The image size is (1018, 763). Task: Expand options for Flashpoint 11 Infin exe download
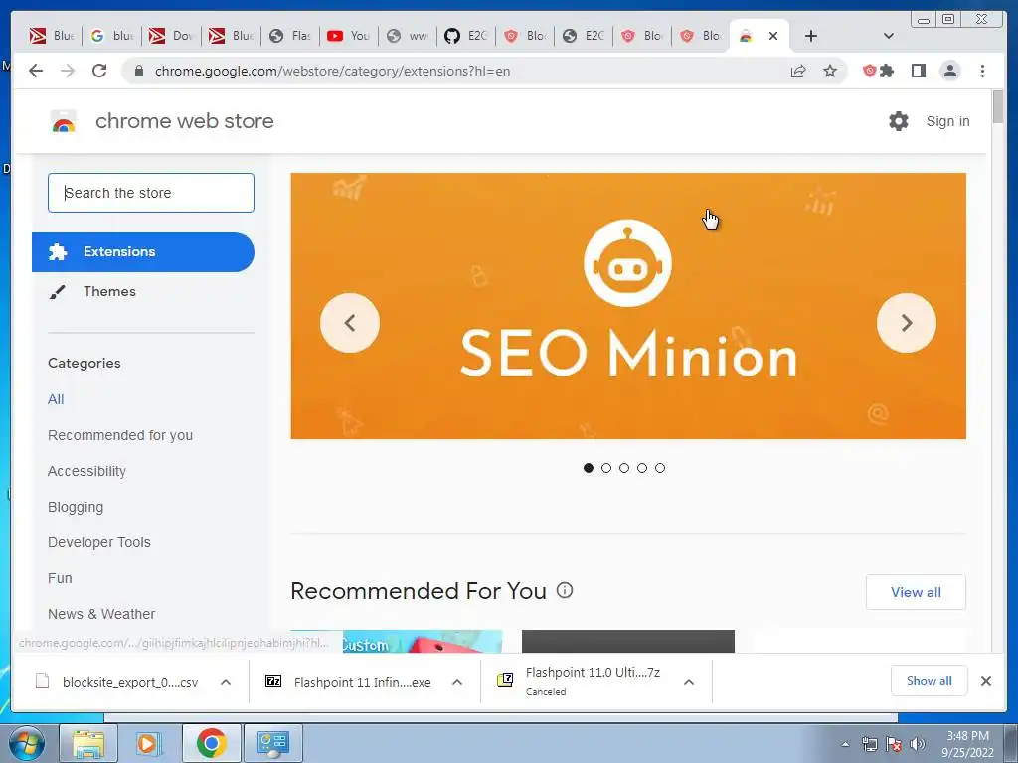(457, 682)
